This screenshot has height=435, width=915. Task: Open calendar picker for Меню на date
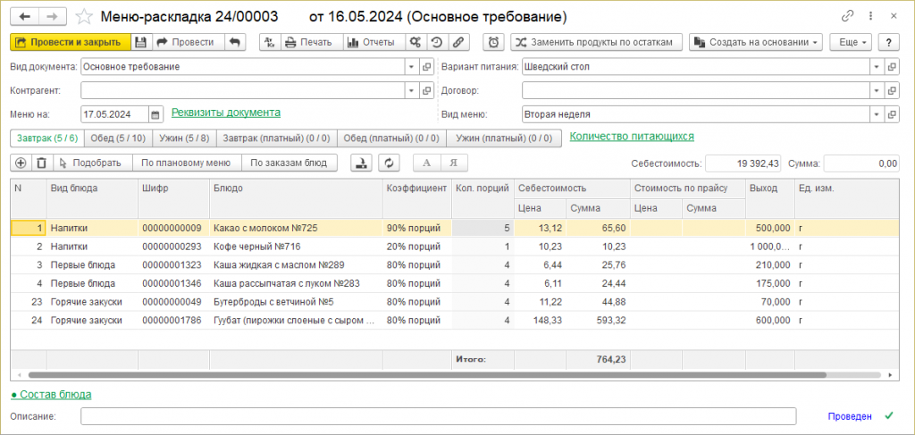coord(156,114)
